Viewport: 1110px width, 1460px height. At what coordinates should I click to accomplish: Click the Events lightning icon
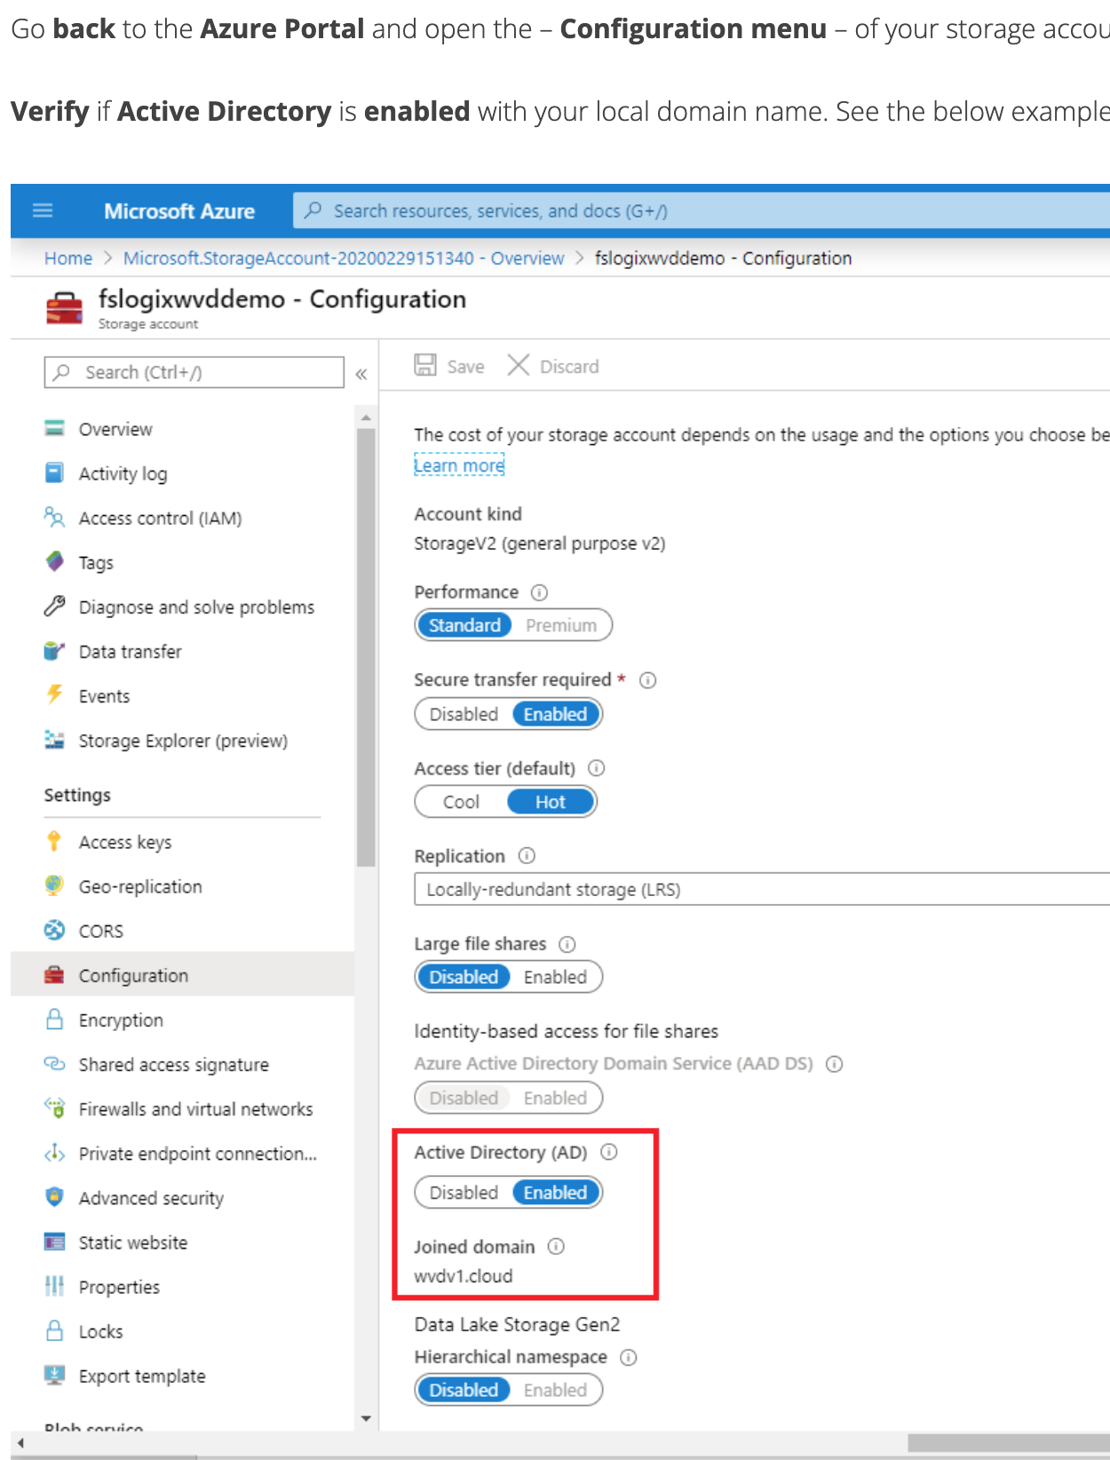coord(54,694)
